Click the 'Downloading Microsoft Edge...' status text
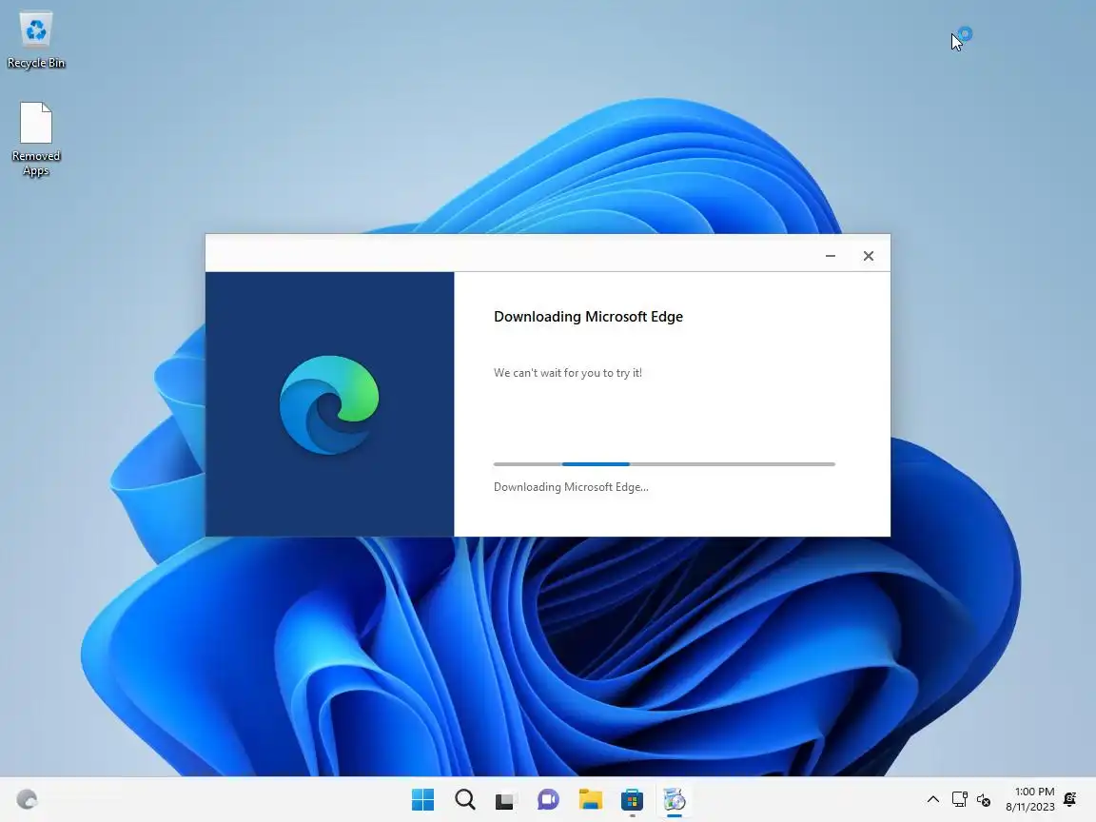 (571, 487)
